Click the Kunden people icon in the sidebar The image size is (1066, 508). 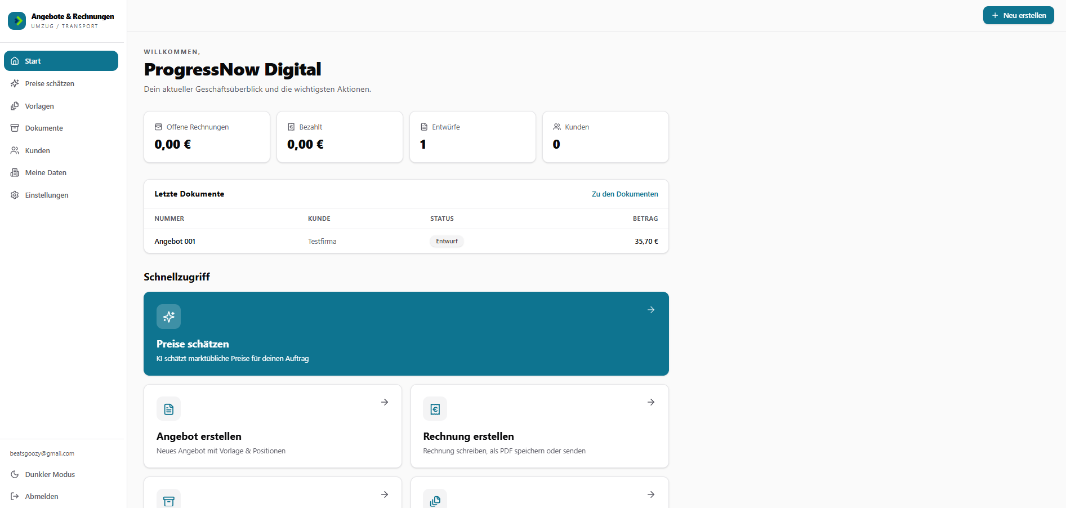(x=15, y=150)
